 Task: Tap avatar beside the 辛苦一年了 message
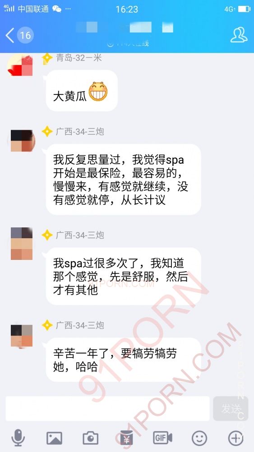22,336
